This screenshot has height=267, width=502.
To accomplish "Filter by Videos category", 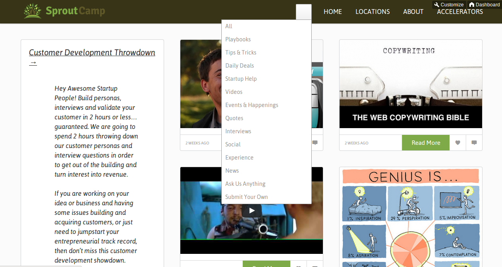I will 266,92.
